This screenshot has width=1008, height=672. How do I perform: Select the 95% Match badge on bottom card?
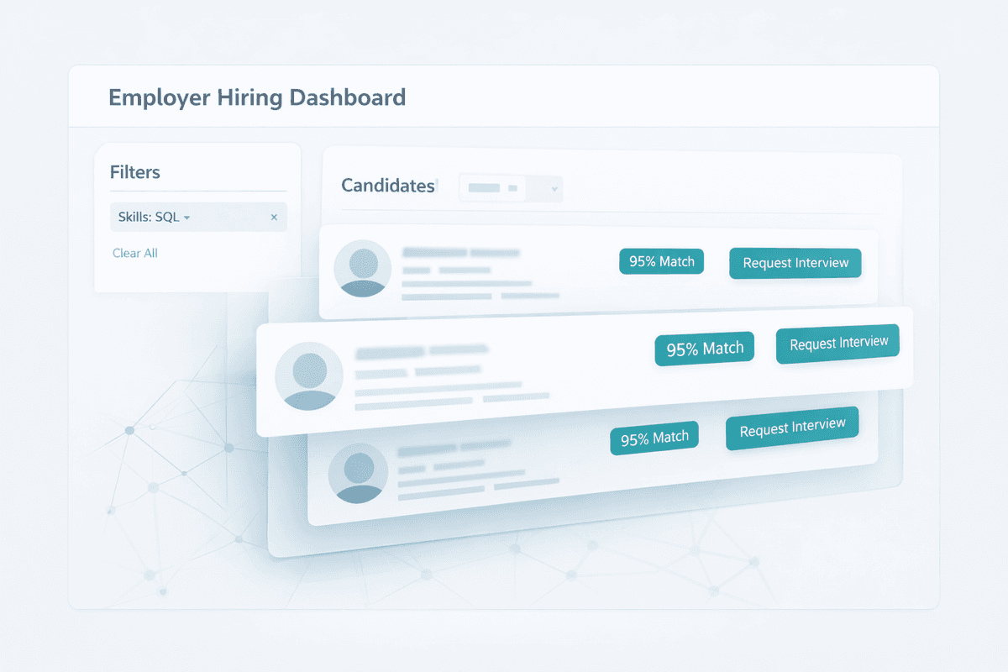coord(654,437)
